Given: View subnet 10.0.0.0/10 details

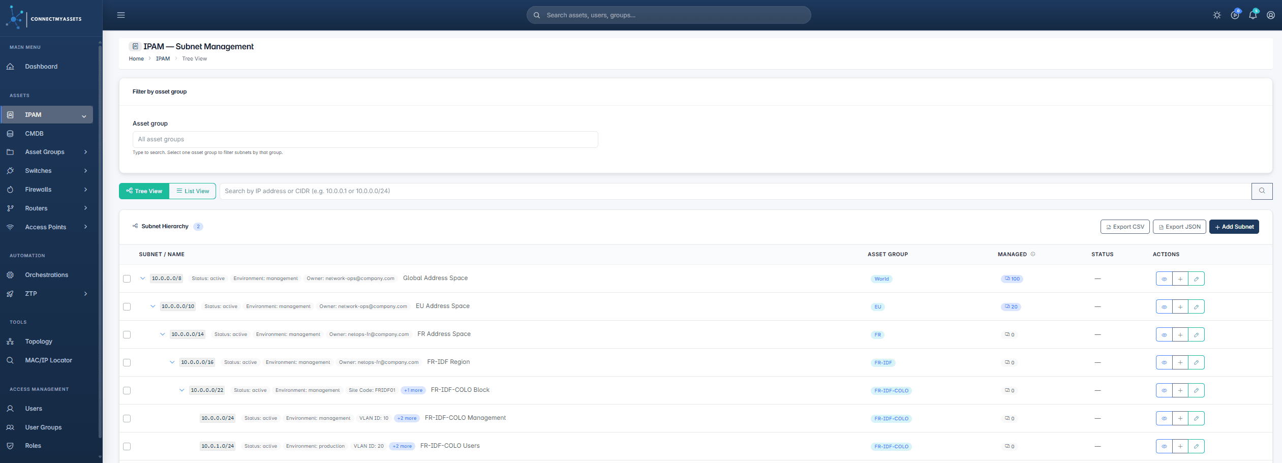Looking at the screenshot, I should tap(1164, 306).
